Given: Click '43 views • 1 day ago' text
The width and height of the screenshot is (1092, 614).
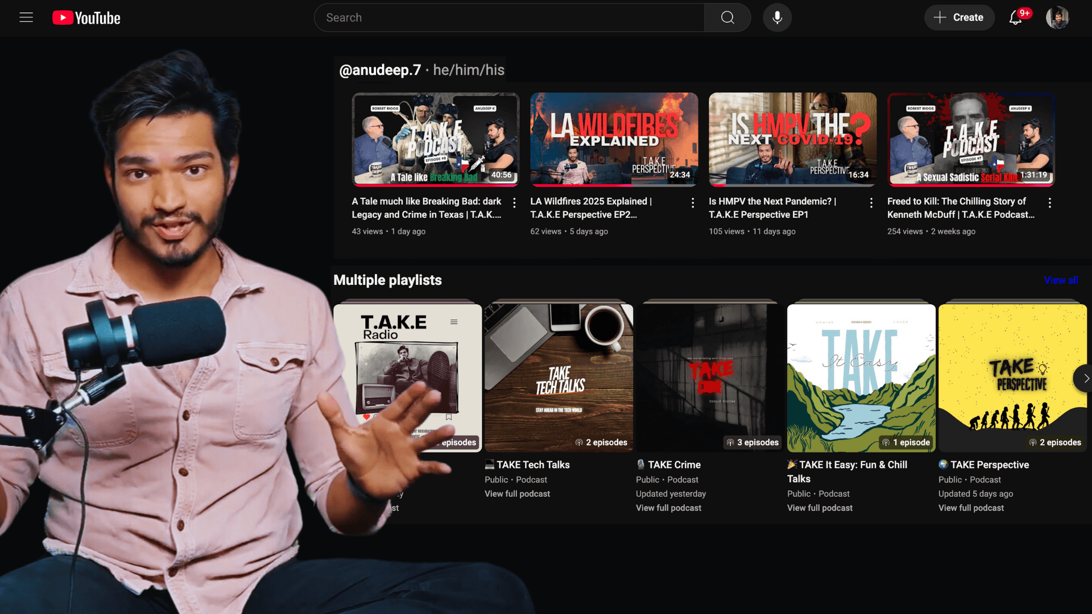Looking at the screenshot, I should click(388, 231).
